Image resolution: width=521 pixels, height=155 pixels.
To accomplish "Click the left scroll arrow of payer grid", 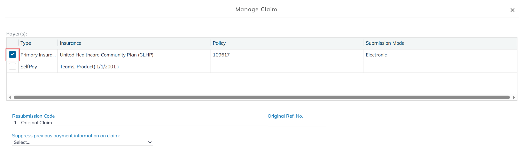I will point(10,97).
